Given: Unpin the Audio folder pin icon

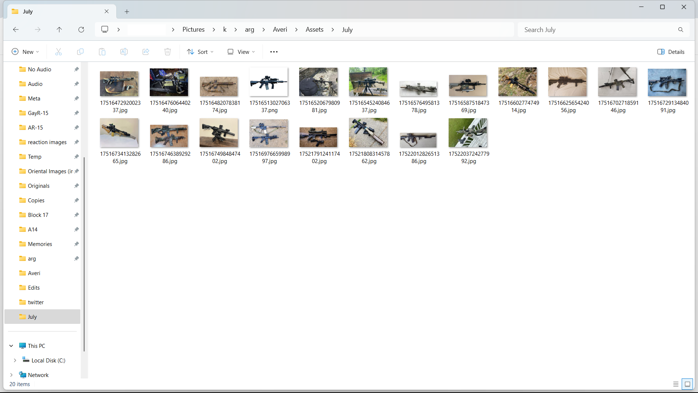Looking at the screenshot, I should [76, 84].
